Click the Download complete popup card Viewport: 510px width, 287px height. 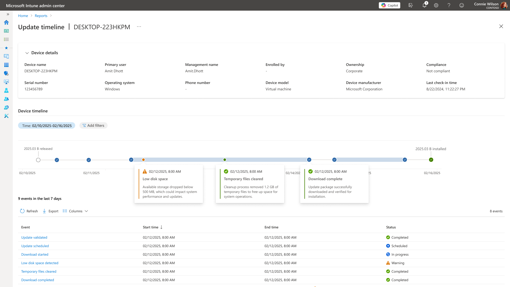[x=334, y=184]
